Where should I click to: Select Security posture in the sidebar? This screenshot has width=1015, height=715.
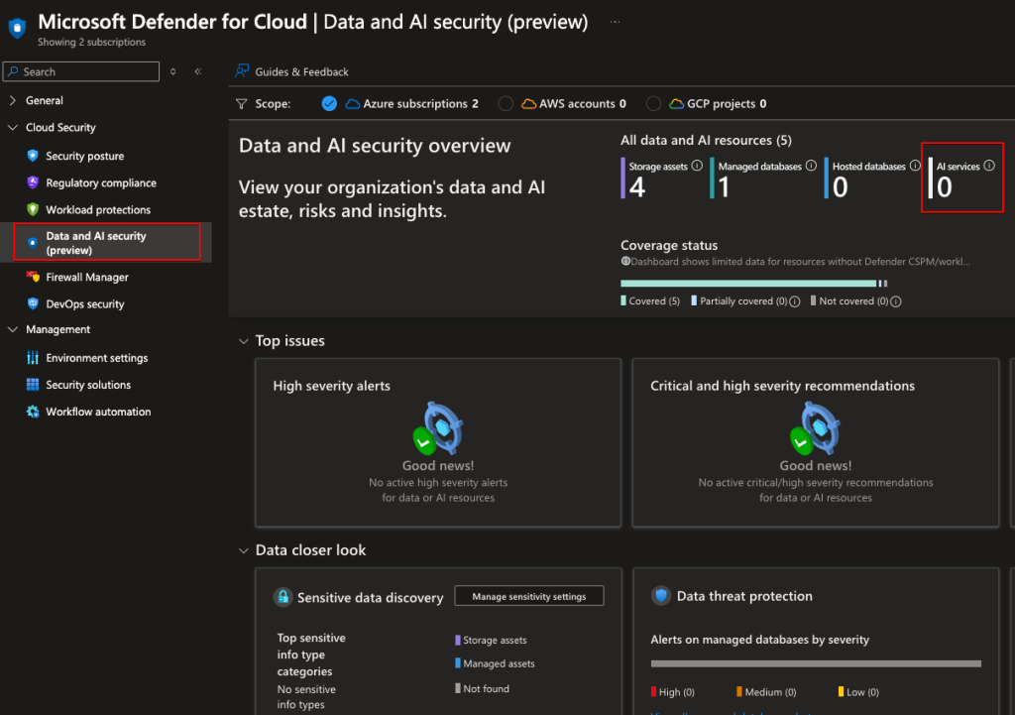(x=82, y=156)
